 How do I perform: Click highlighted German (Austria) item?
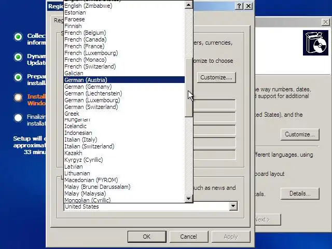click(125, 80)
